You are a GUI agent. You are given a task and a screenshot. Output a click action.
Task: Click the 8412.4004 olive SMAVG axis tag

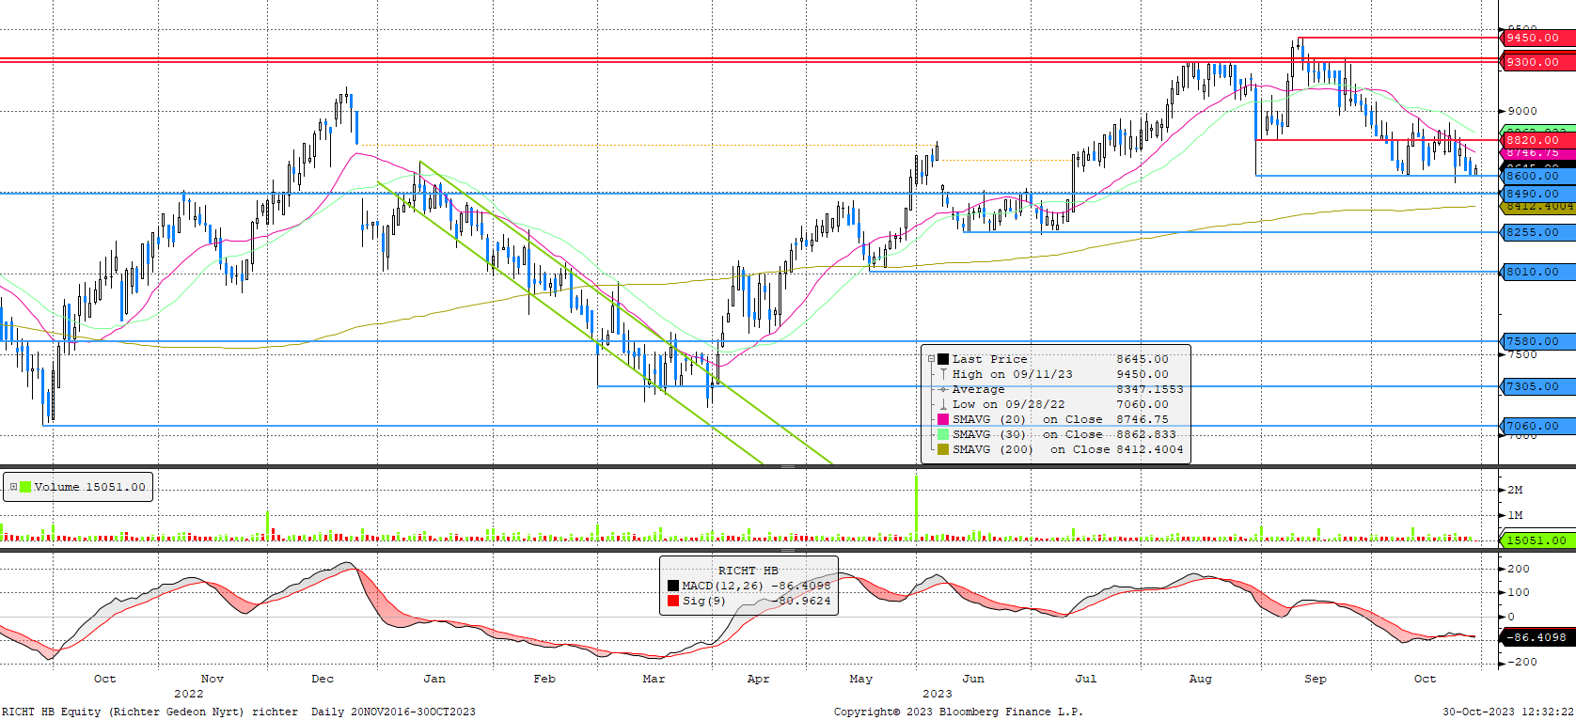1538,206
